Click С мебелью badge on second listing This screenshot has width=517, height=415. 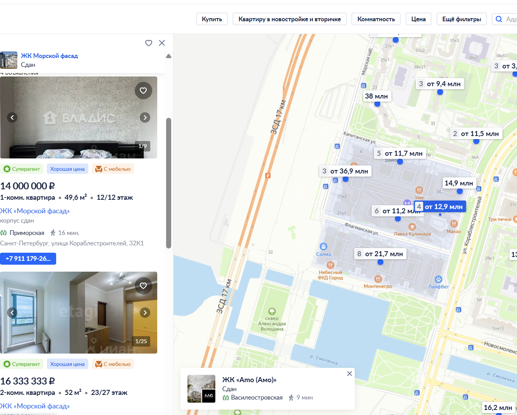pos(113,364)
